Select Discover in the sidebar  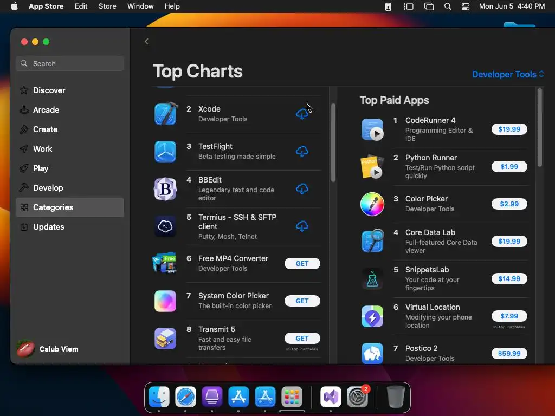[x=70, y=90]
